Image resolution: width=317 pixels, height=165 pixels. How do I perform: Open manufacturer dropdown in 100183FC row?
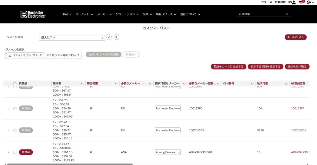pos(168,108)
